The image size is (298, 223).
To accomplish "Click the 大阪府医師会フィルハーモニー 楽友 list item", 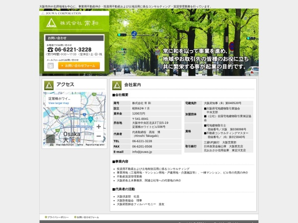I will [141, 204].
